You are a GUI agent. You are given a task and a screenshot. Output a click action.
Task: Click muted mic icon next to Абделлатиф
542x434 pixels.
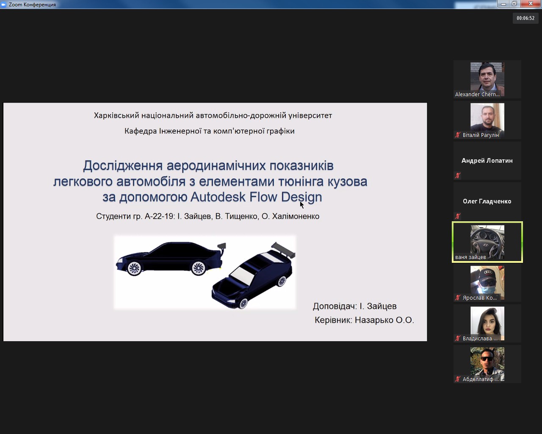click(458, 379)
